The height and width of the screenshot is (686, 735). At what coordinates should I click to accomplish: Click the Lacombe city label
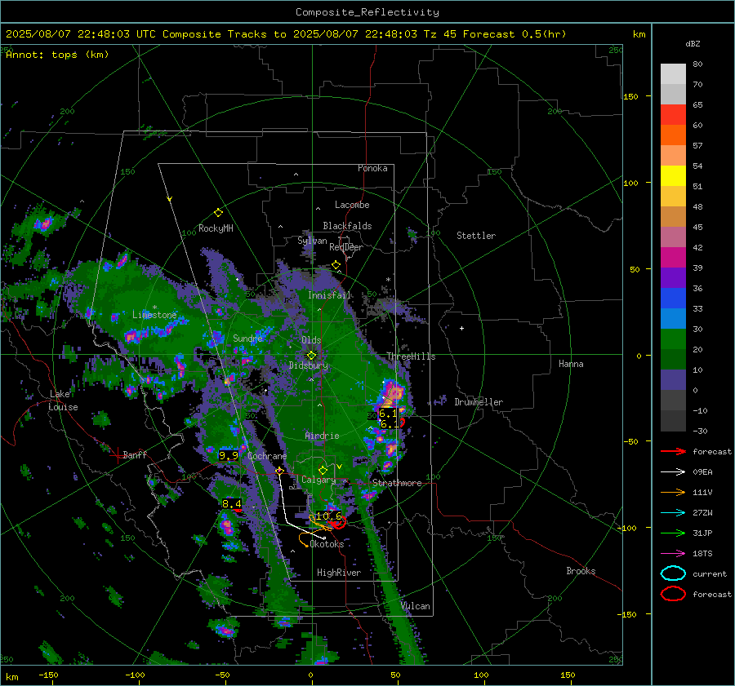[352, 205]
